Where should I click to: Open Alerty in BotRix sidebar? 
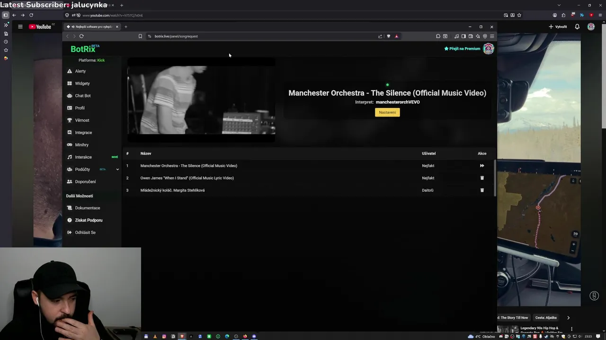pos(80,71)
